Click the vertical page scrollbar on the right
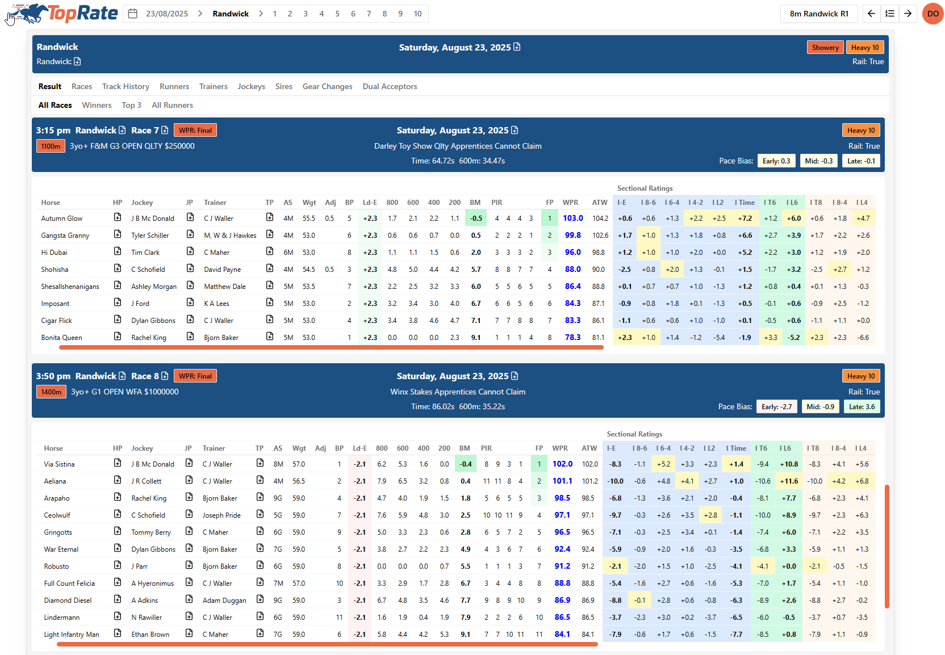Screen dimensions: 945x655 887,547
